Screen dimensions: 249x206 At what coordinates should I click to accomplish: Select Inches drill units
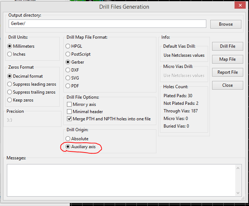click(16, 54)
